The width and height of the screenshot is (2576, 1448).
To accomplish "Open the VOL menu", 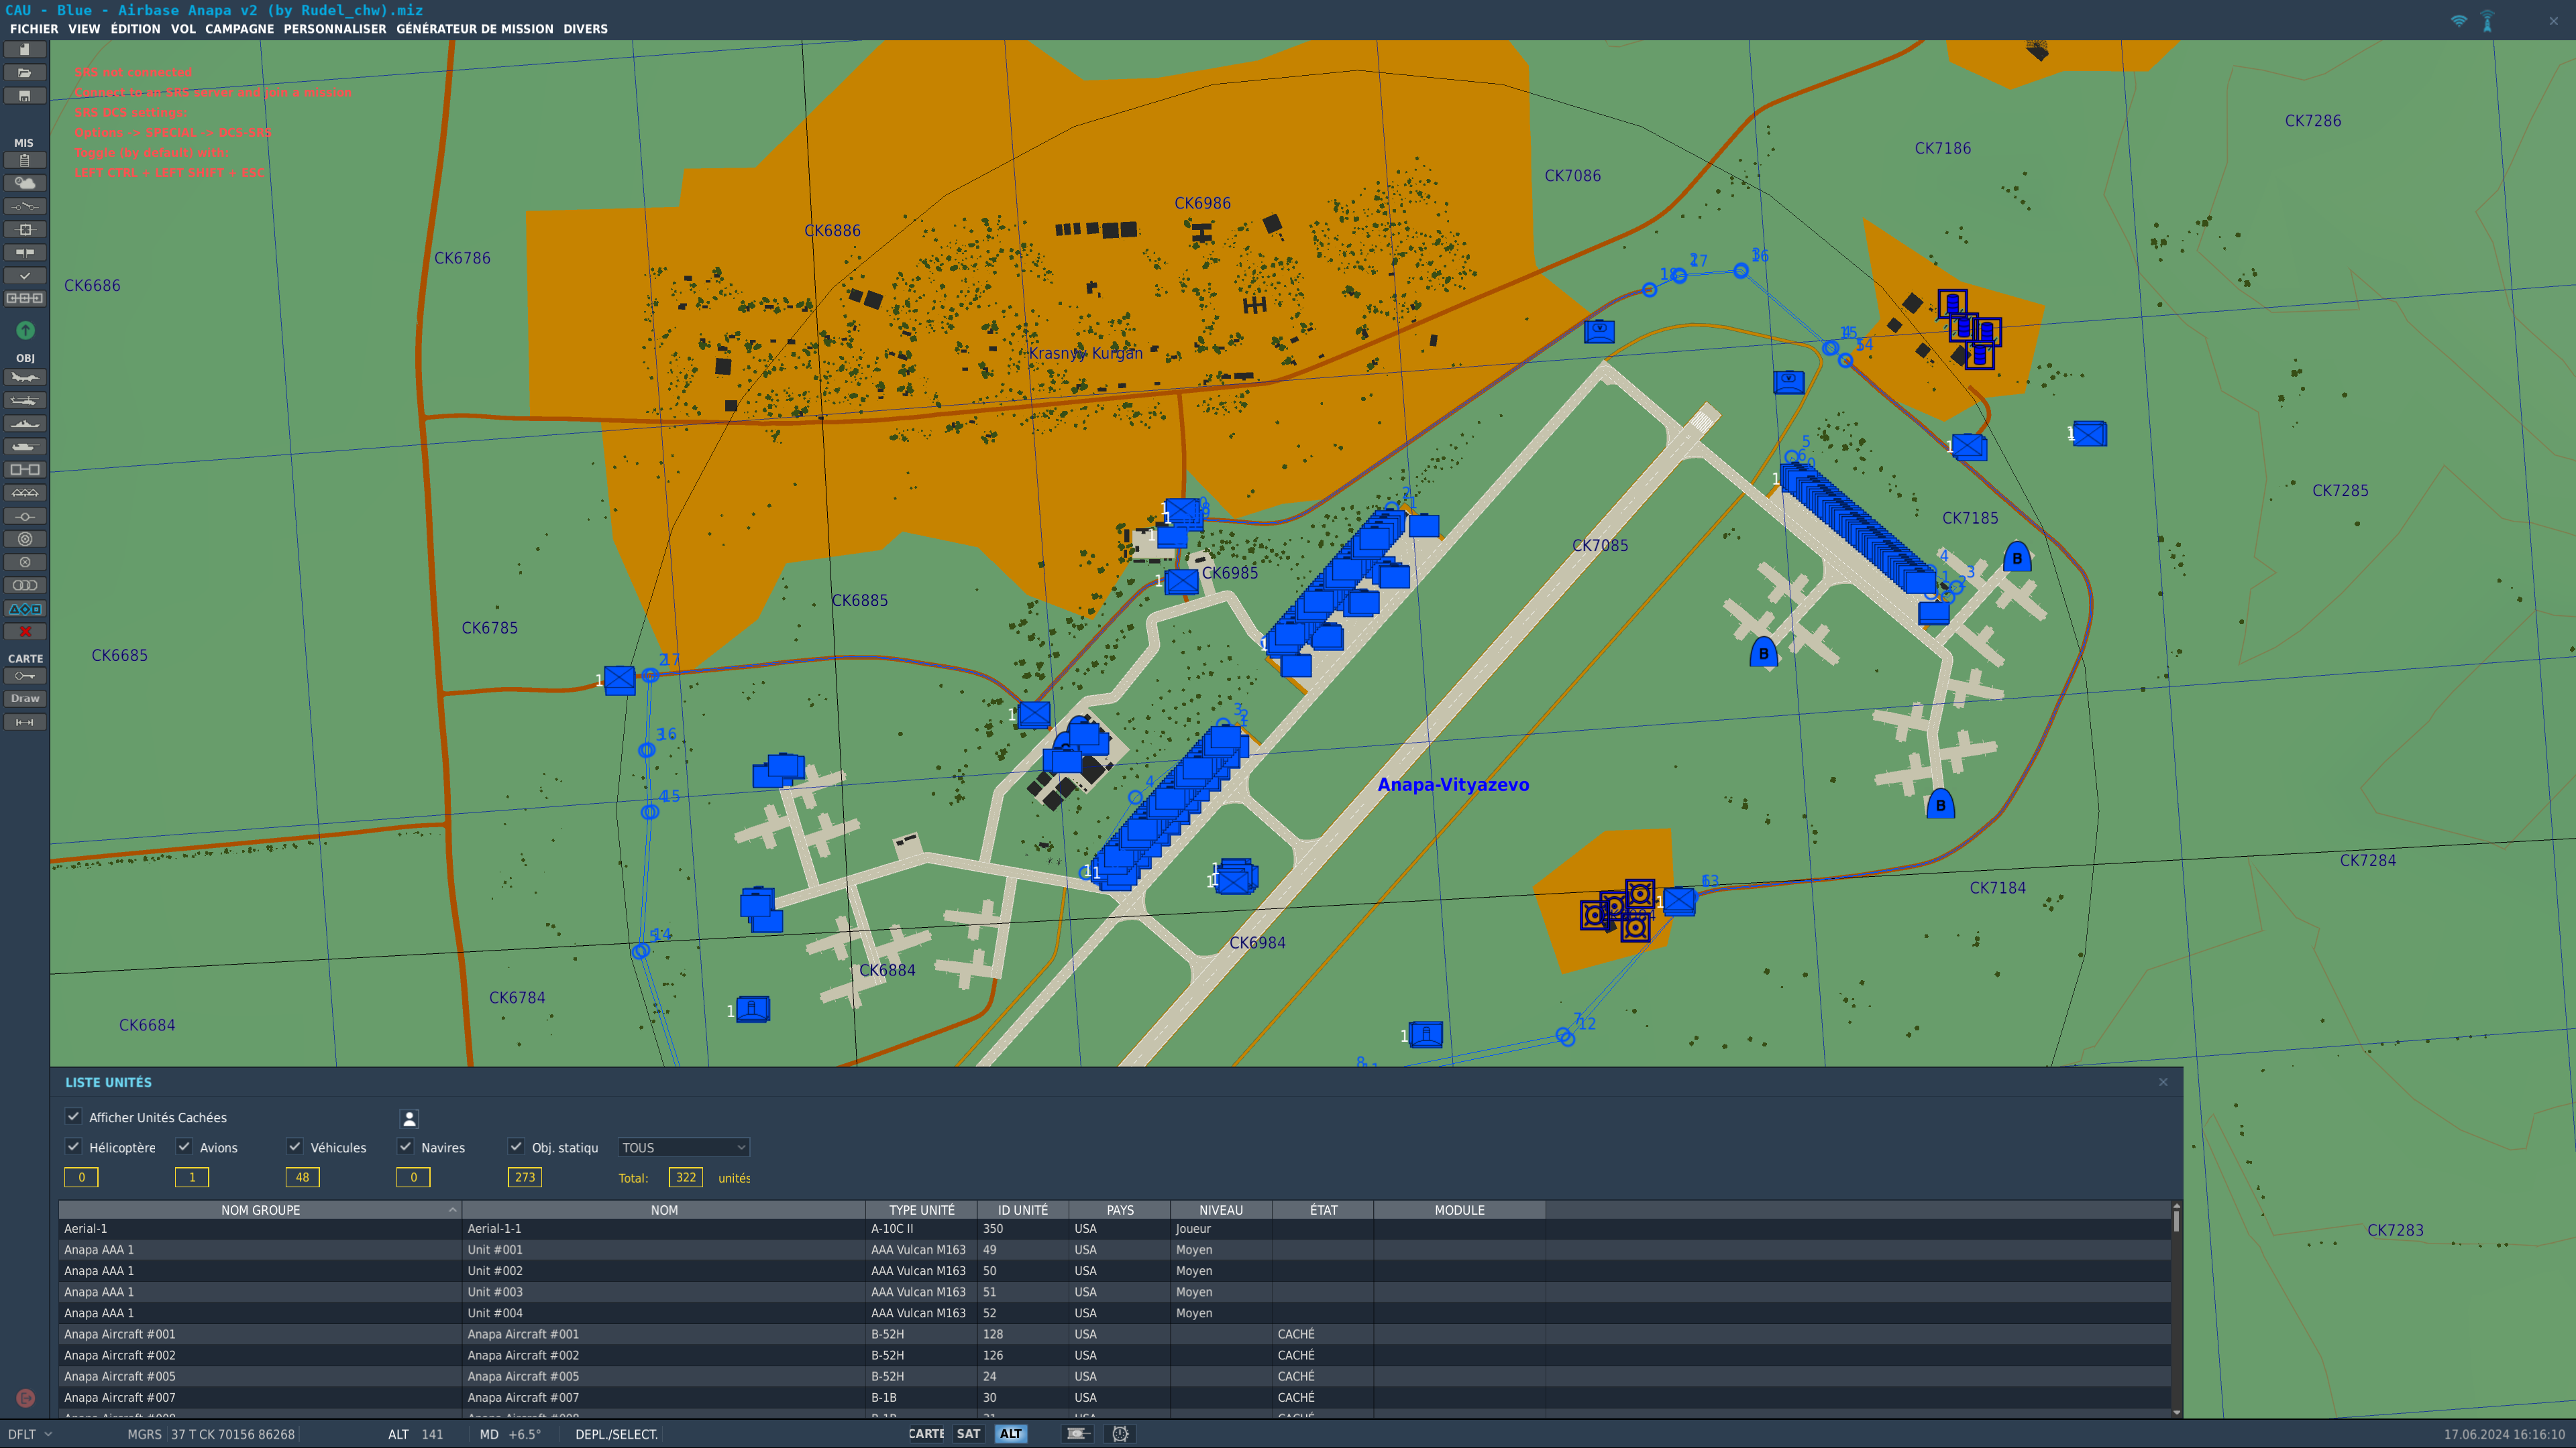I will tap(183, 29).
